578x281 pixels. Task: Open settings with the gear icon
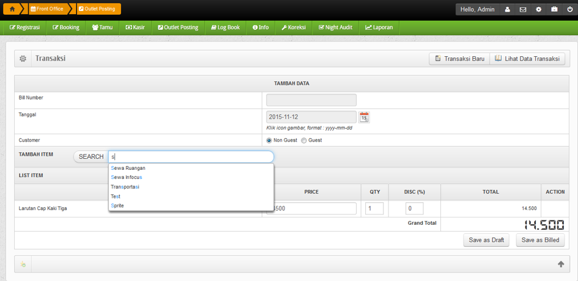[539, 10]
